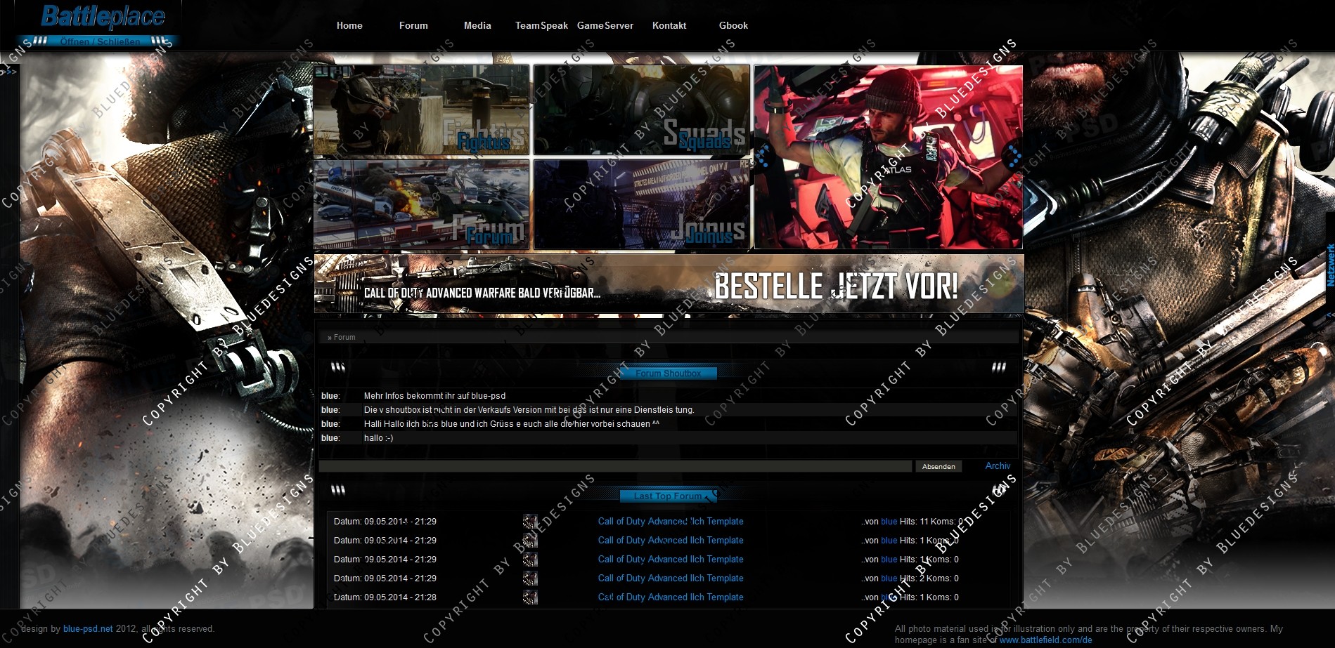Image resolution: width=1335 pixels, height=648 pixels.
Task: Go to the Media menu item
Action: (477, 25)
